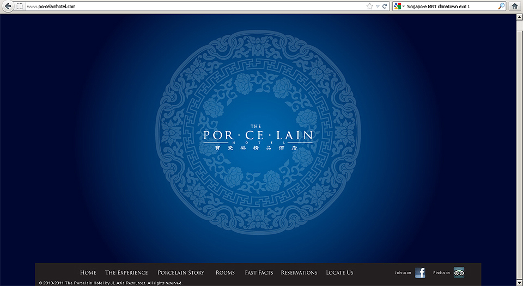Image resolution: width=523 pixels, height=286 pixels.
Task: Click the copyright text for JL Asia Resources
Action: coord(111,283)
